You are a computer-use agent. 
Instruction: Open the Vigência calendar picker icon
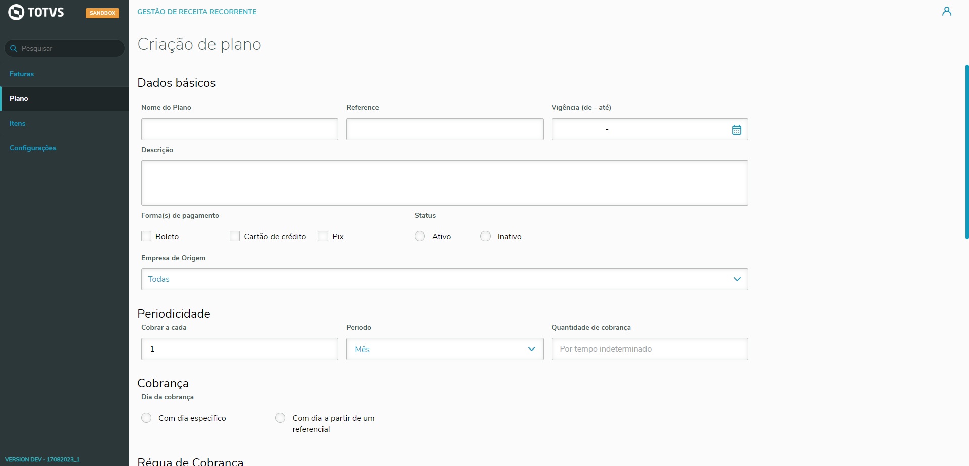736,130
